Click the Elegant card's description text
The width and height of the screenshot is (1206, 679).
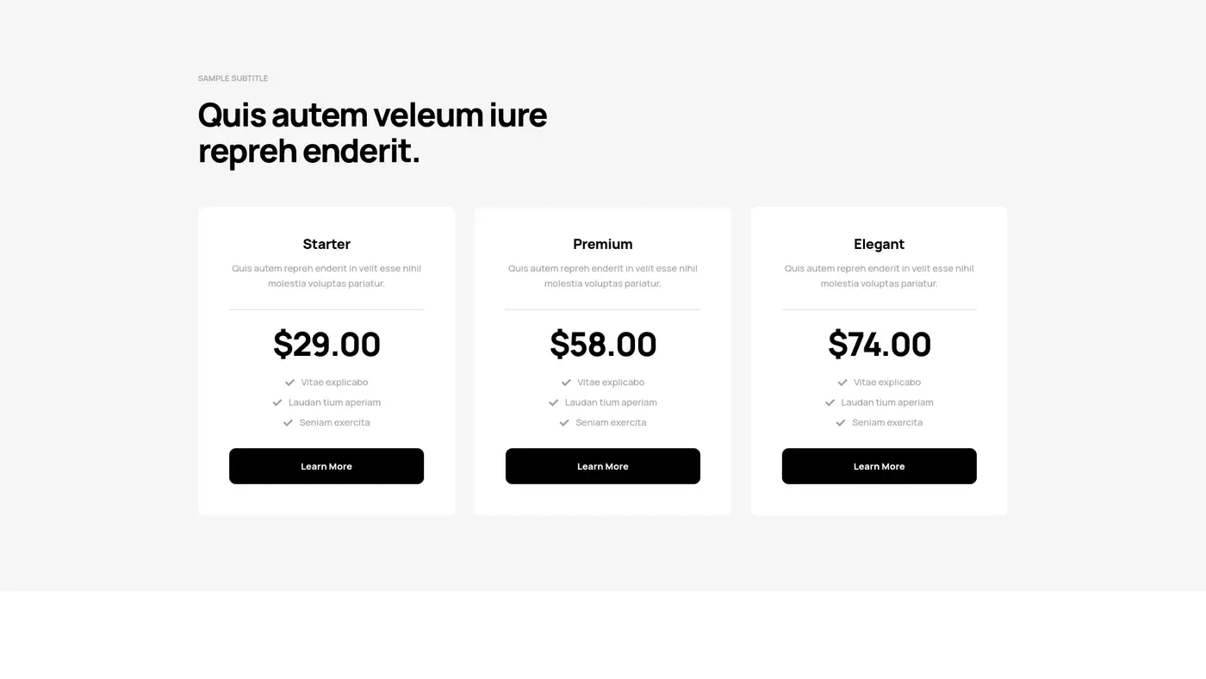[879, 275]
